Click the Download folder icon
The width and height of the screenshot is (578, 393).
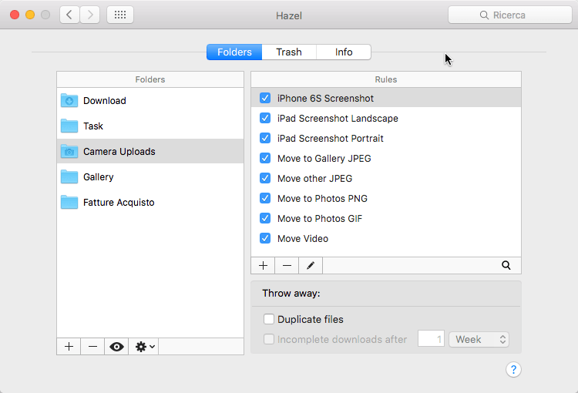pos(69,100)
